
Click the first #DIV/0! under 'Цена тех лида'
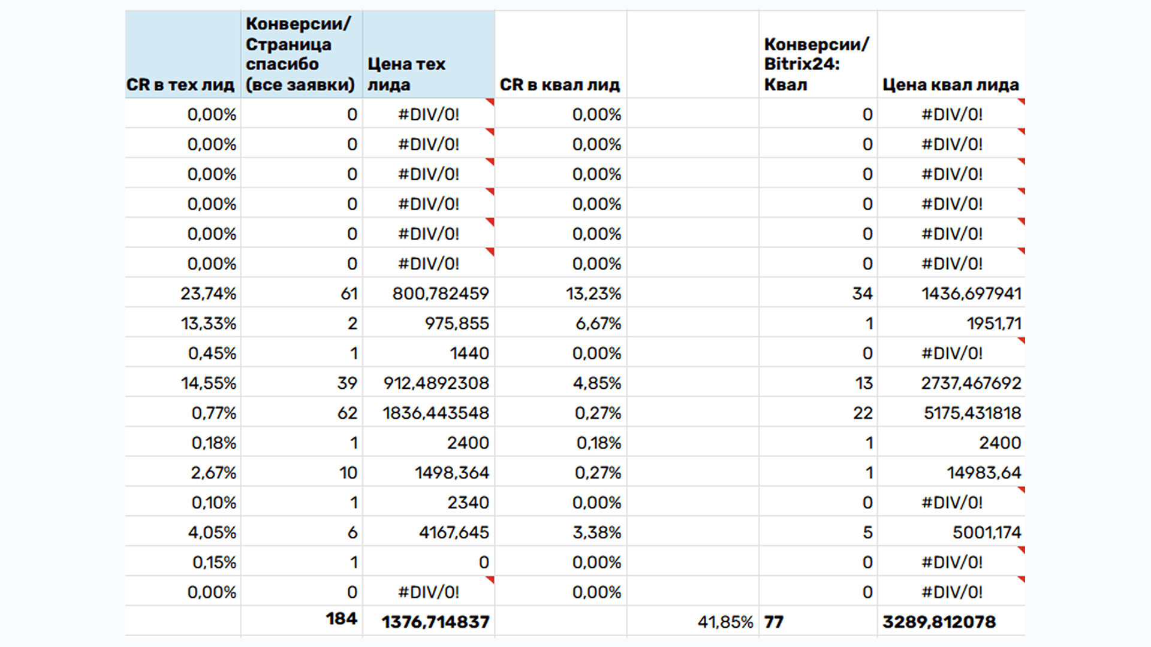(x=429, y=114)
